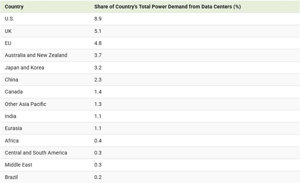Screen dimensions: 300x183
Task: Select the 5.1 value for UK
Action: [98, 31]
